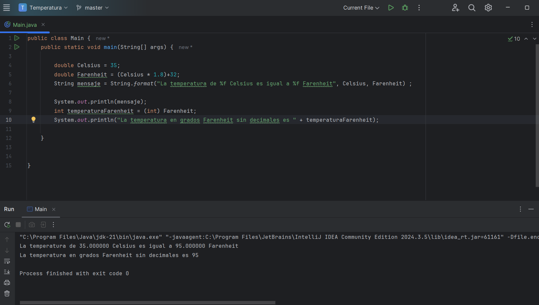Viewport: 539px width, 305px height.
Task: Open the main hamburger menu
Action: click(x=7, y=8)
